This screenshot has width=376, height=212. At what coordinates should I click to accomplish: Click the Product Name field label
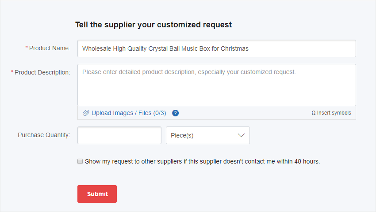(50, 48)
